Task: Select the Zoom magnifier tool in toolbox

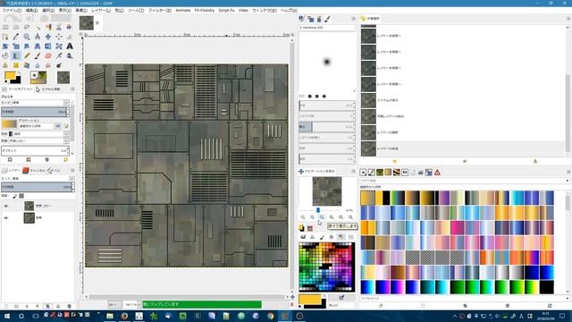Action: tap(27, 37)
